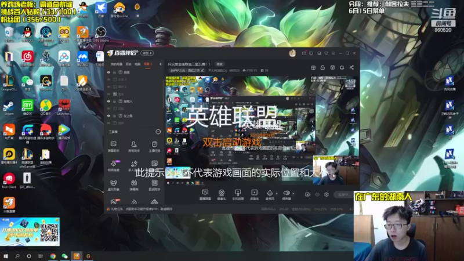Click the stream preview canvas
This screenshot has width=464, height=261.
(x=262, y=130)
